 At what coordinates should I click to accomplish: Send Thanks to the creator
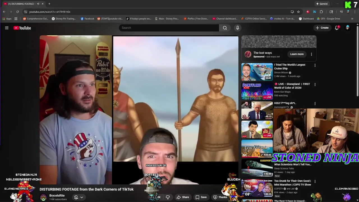click(x=220, y=197)
